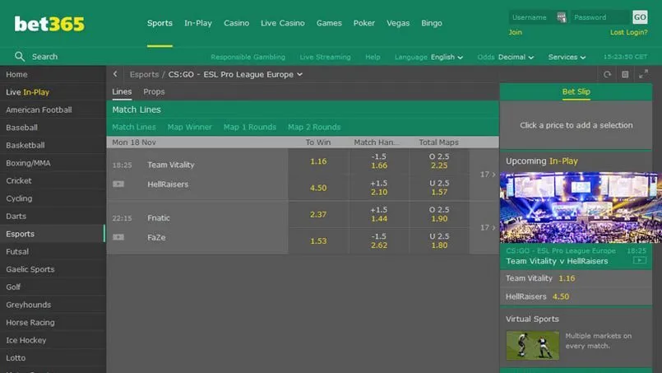Click the Search field

pyautogui.click(x=44, y=57)
